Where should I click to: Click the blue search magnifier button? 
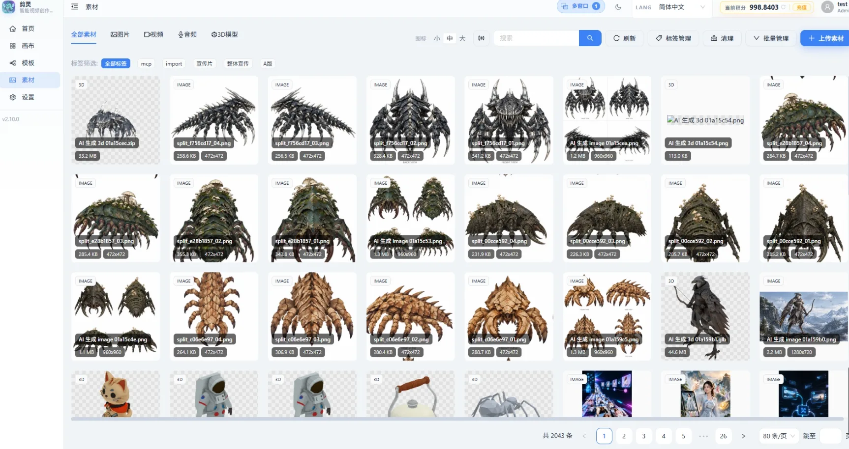[x=590, y=38]
